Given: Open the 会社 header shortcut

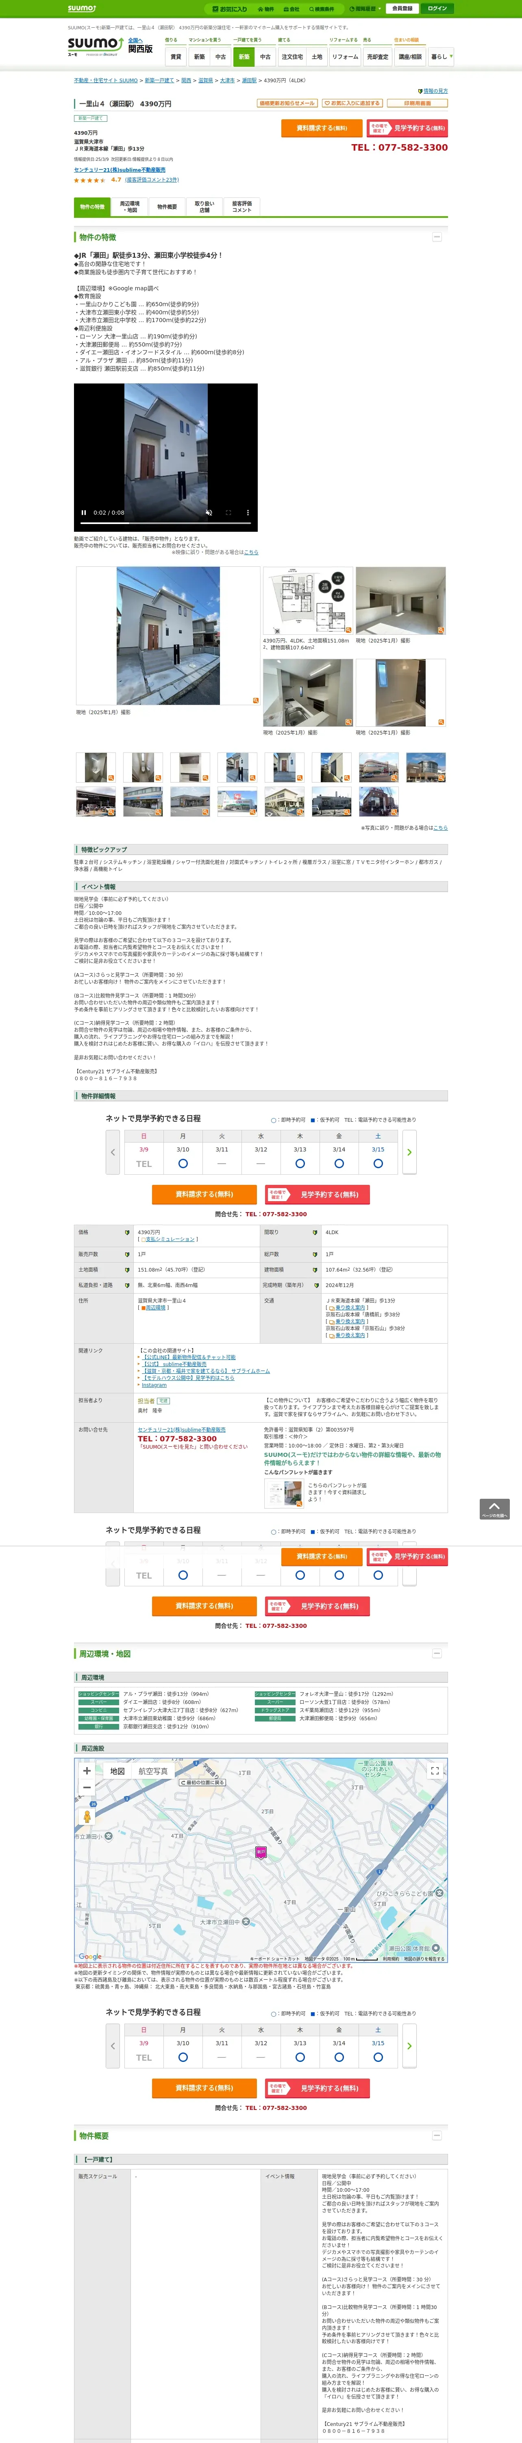Looking at the screenshot, I should coord(292,9).
